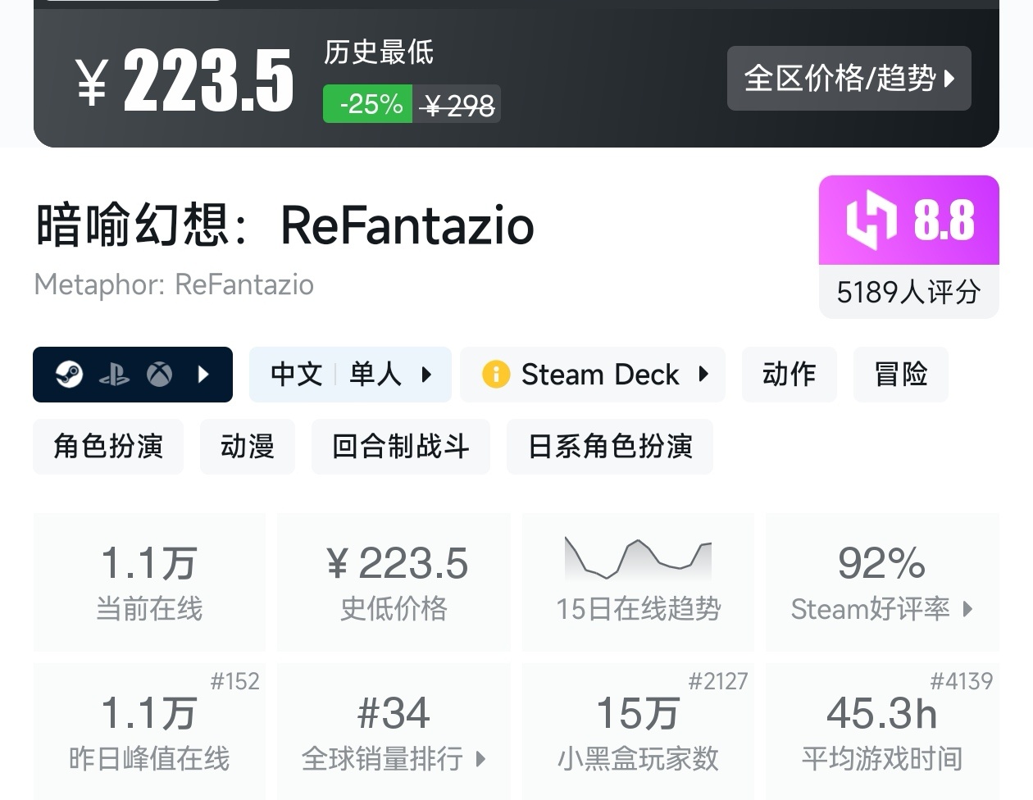
Task: Click the yellow Steam Deck info icon
Action: click(x=495, y=375)
